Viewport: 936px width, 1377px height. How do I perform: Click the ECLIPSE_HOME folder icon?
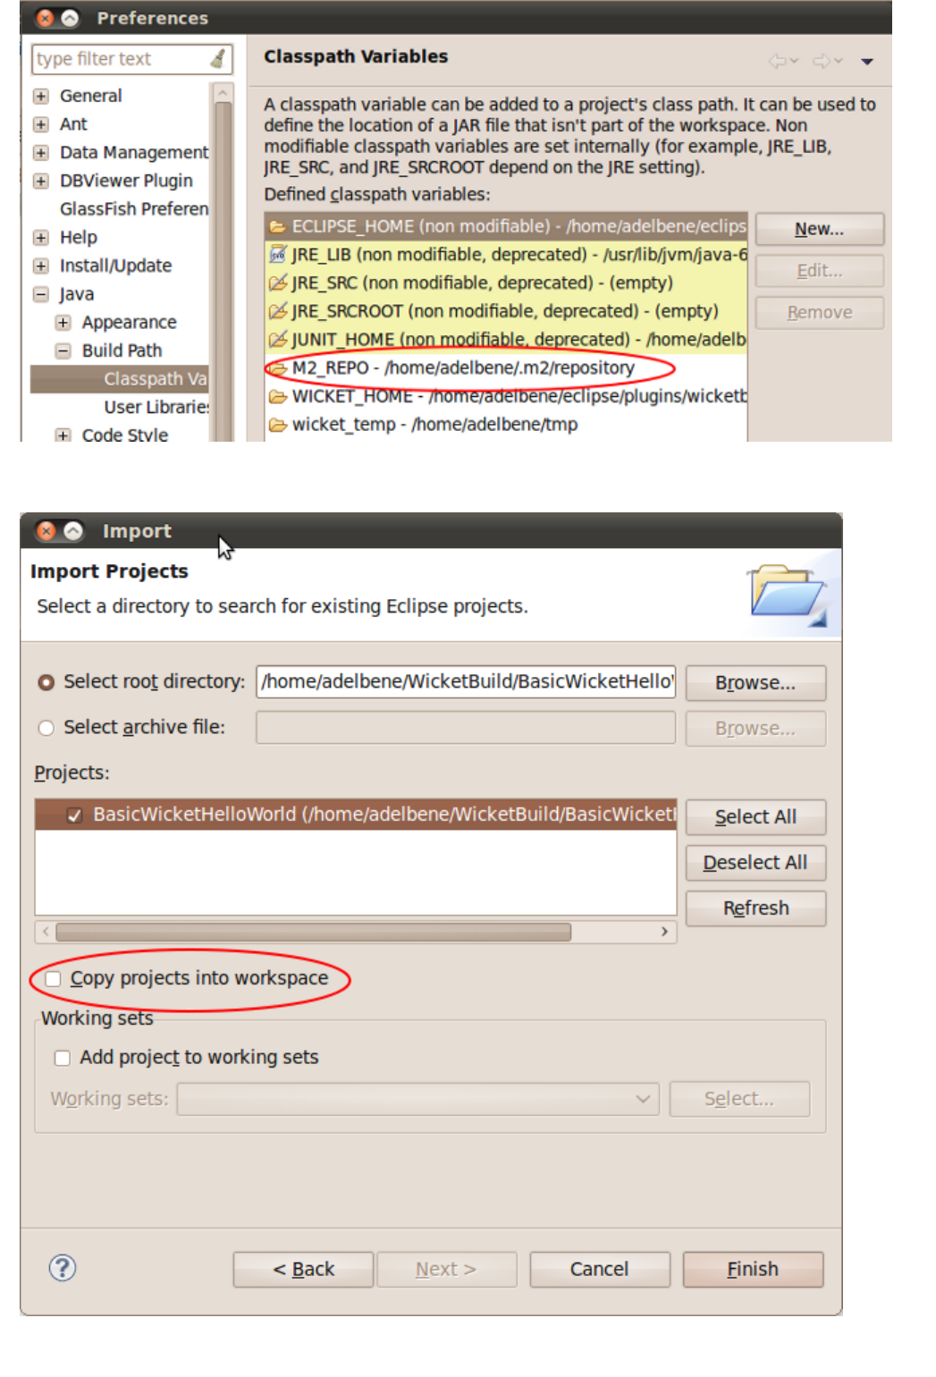278,227
